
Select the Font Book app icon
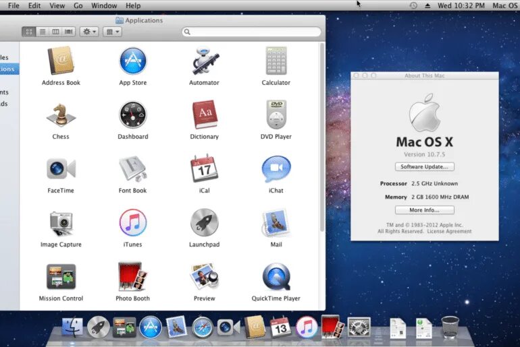point(132,169)
